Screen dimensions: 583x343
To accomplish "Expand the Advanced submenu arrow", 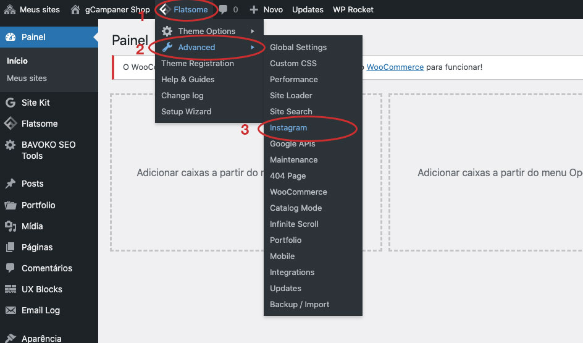I will [x=253, y=48].
